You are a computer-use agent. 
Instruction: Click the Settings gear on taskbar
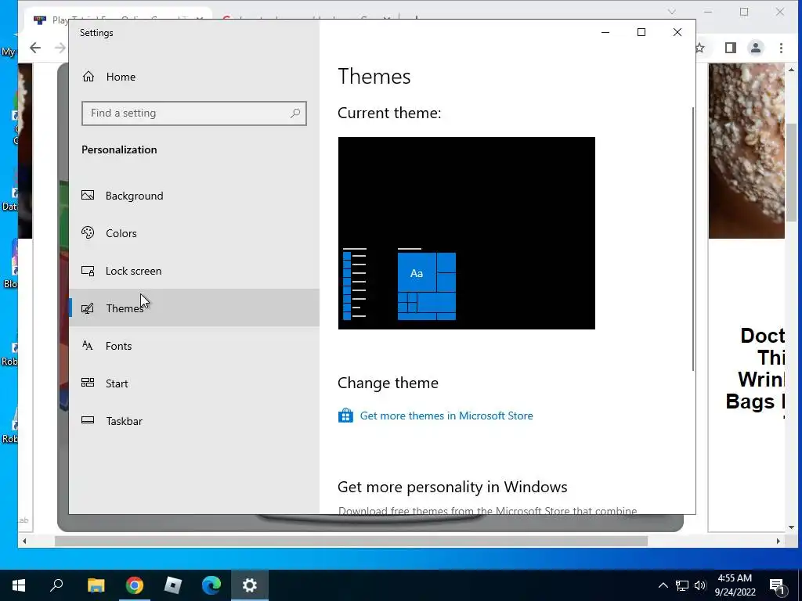click(250, 585)
